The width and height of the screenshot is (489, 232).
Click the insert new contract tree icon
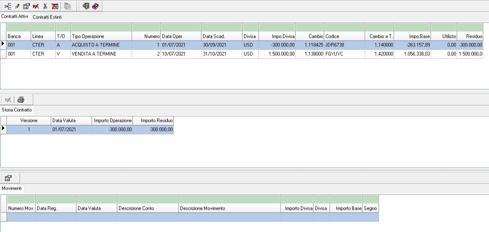pos(8,6)
